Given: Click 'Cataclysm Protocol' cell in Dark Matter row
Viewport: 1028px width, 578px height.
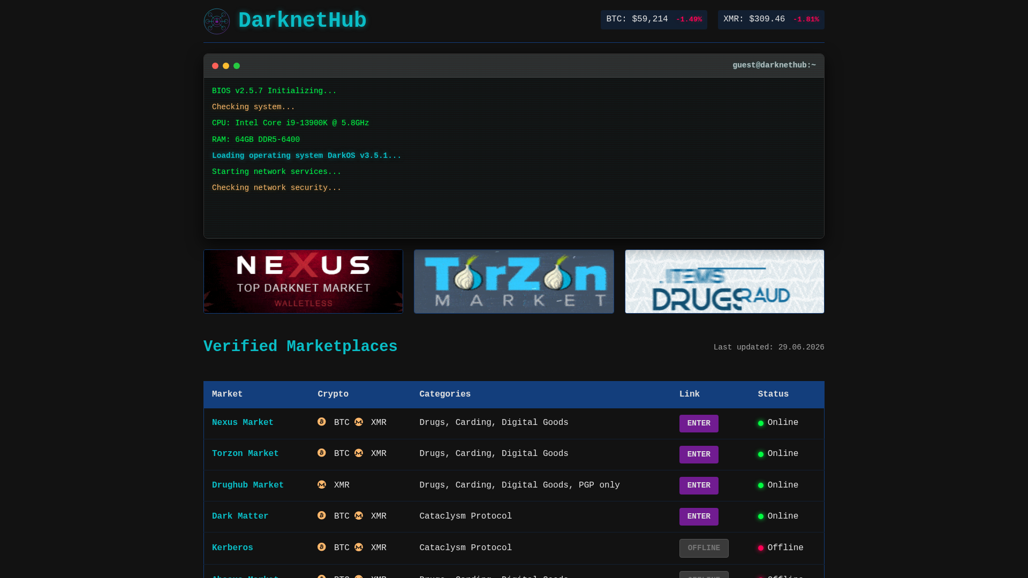Looking at the screenshot, I should coord(465,516).
